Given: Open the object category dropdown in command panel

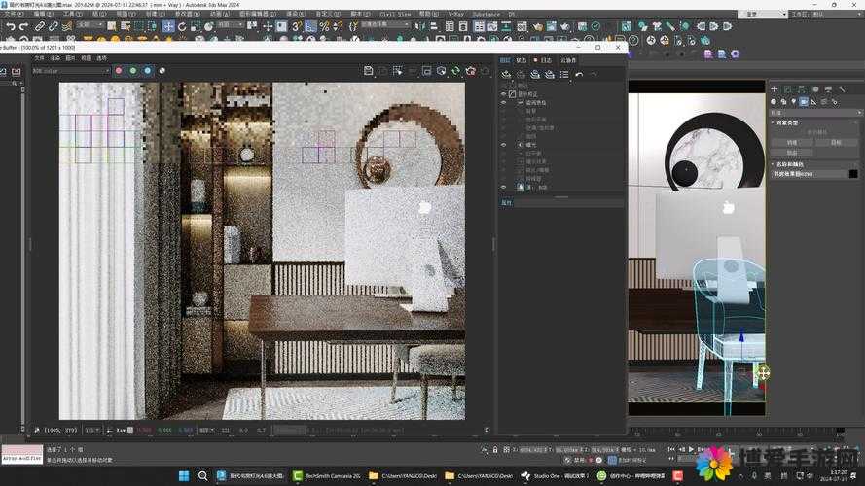Looking at the screenshot, I should (816, 113).
